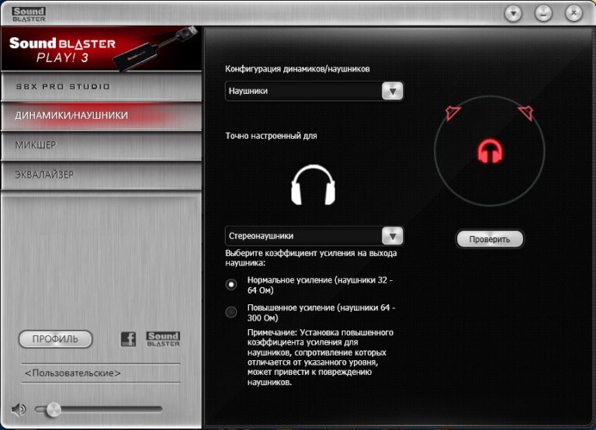The width and height of the screenshot is (596, 430).
Task: Open the Sound Blaster logo link near Profile
Action: coord(163,338)
